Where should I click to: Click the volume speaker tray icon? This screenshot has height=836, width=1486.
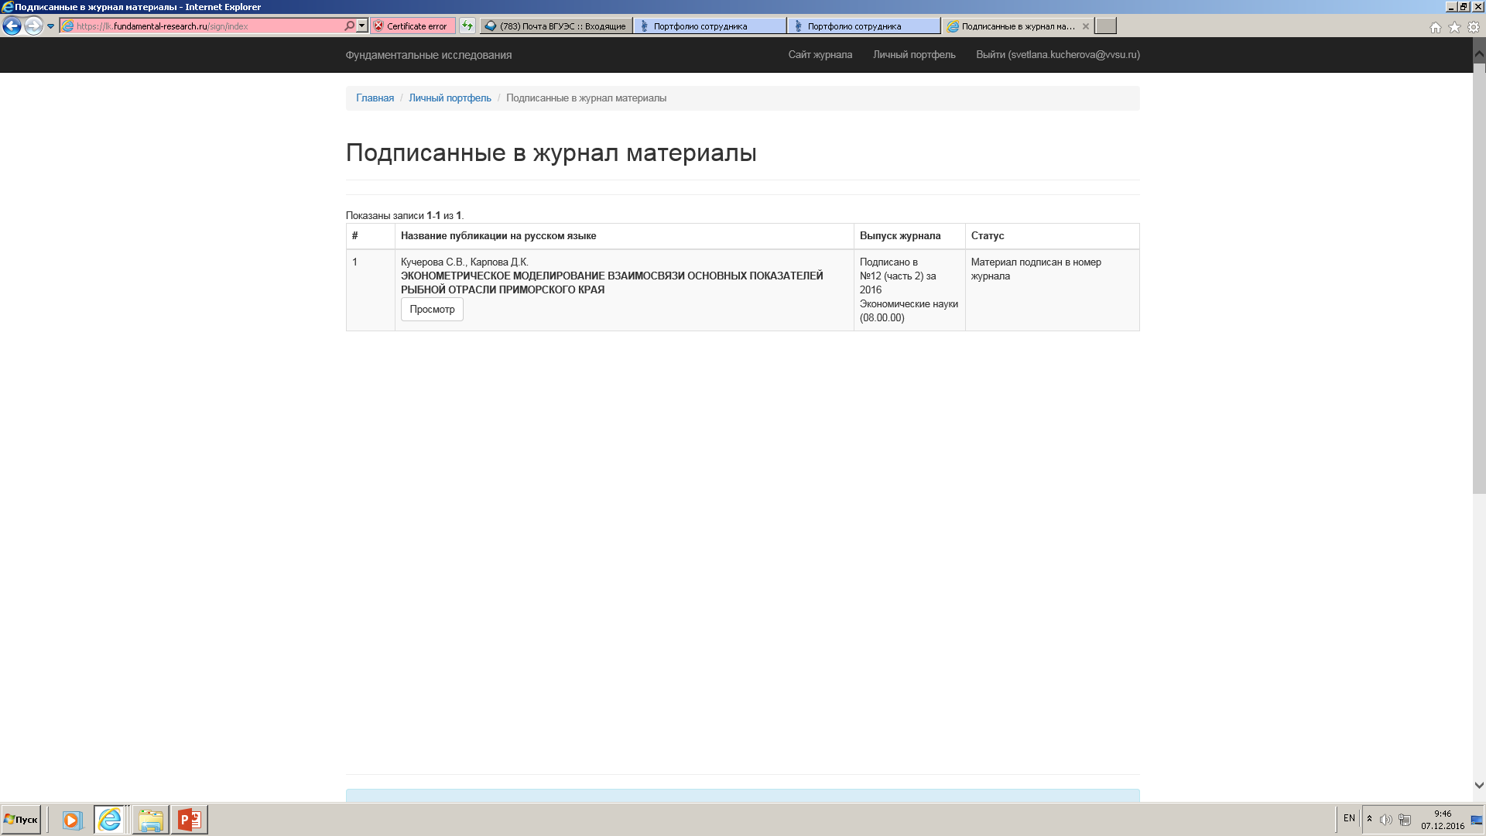point(1385,819)
